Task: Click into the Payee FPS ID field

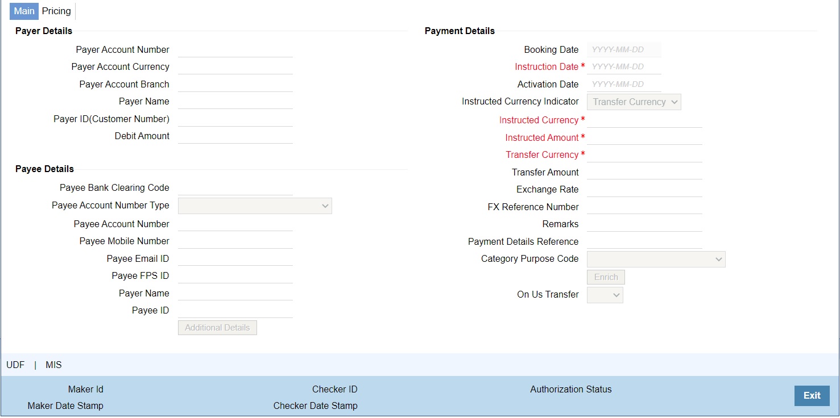Action: click(235, 276)
